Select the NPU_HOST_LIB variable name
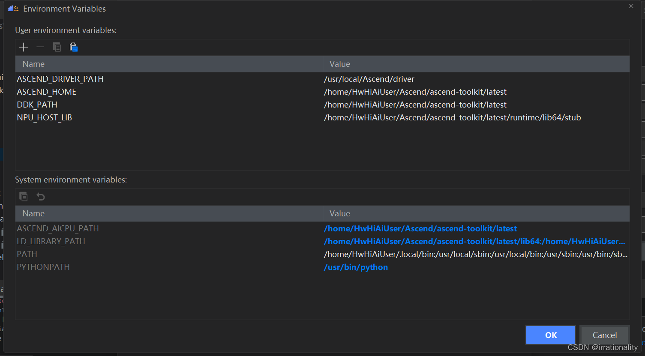 click(44, 117)
